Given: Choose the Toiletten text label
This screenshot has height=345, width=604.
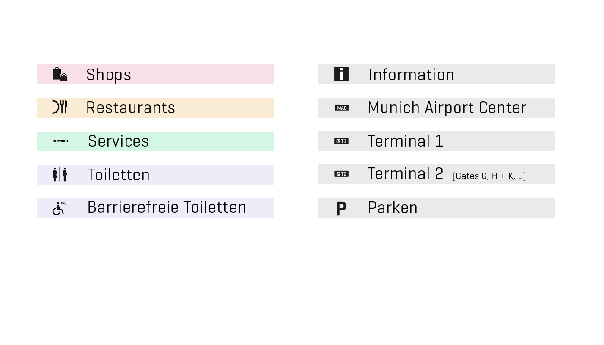Looking at the screenshot, I should click(x=119, y=175).
